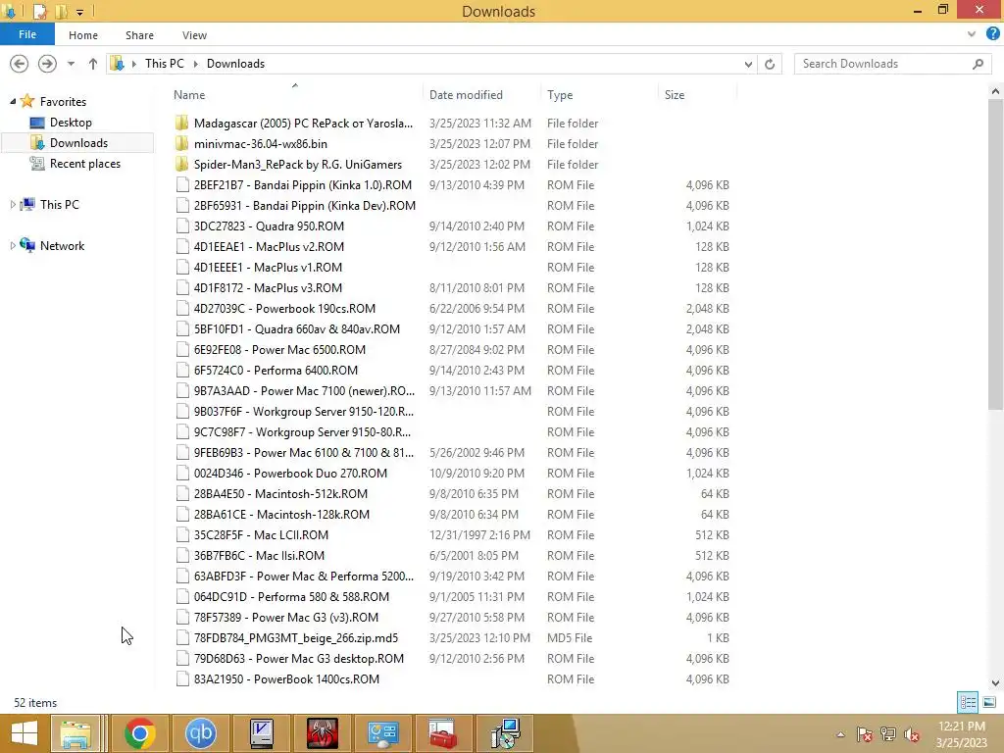This screenshot has height=753, width=1004.
Task: Select Powerbook Duo 270.ROM file
Action: click(x=290, y=474)
